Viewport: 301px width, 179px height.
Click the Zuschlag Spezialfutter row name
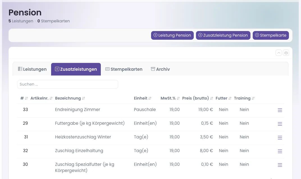click(85, 167)
